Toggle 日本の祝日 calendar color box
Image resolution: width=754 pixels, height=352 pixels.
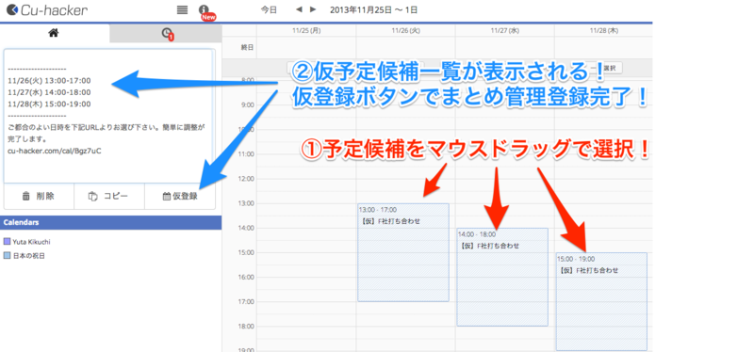tap(7, 256)
